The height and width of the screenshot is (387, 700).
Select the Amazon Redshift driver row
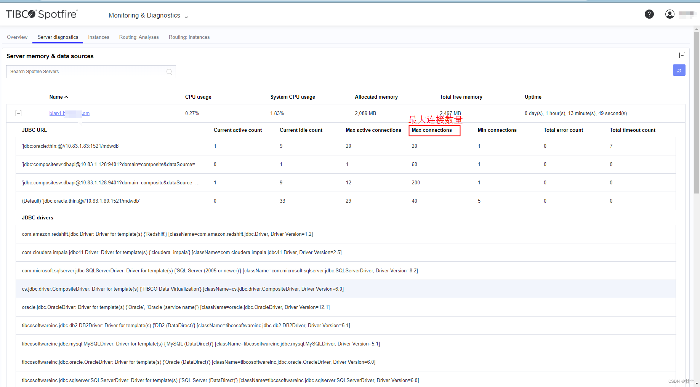[x=346, y=234]
